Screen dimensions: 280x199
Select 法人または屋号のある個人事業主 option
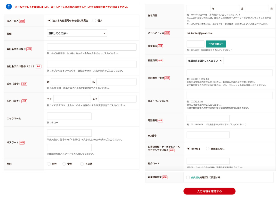pos(49,20)
